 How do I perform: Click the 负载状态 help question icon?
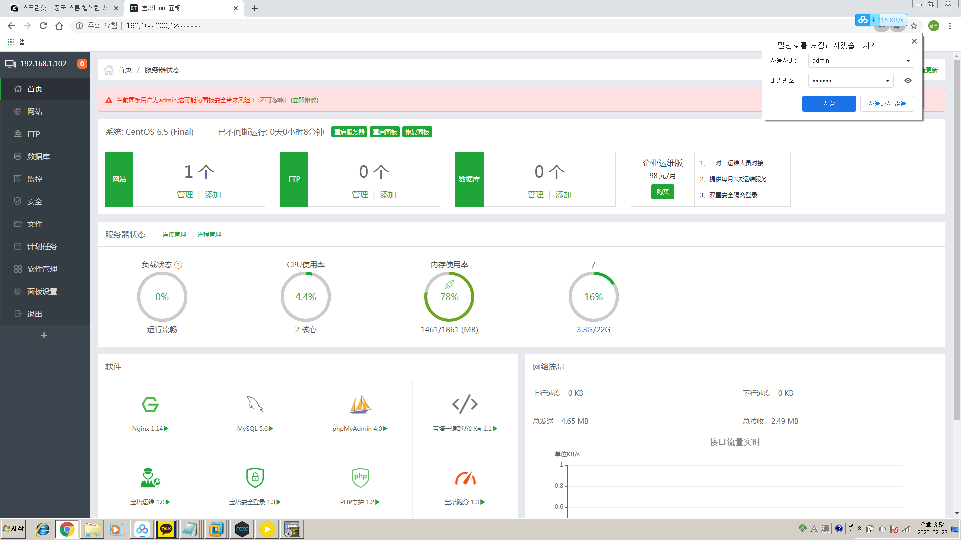(178, 265)
